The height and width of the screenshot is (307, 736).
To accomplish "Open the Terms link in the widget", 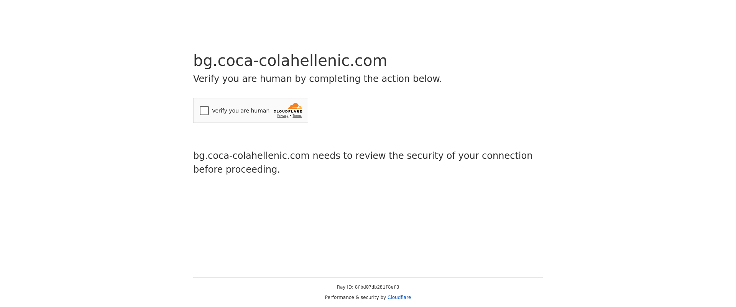I will point(297,116).
